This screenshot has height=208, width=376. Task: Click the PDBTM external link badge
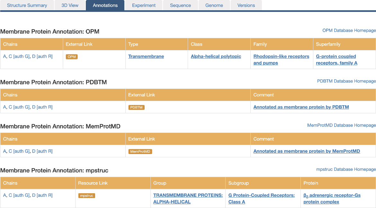point(136,108)
